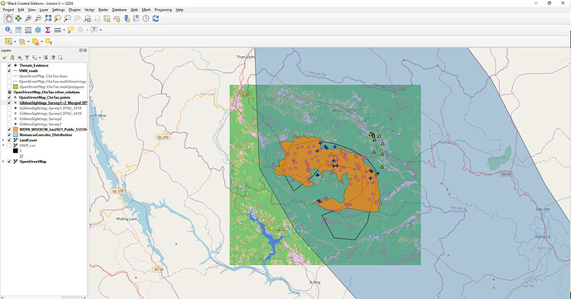Viewport: 571px width, 299px height.
Task: Click the Refresh map canvas icon
Action: pyautogui.click(x=156, y=18)
